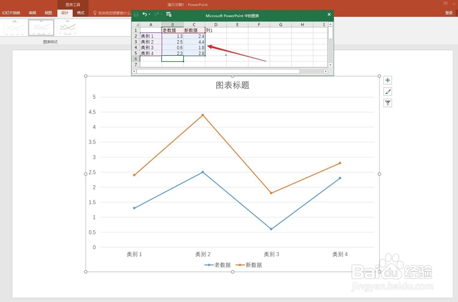Open the 视图 ribbon tab
Screen dimensions: 458x302
click(48, 13)
